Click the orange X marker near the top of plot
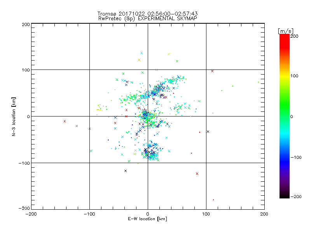Image resolution: width=311 pixels, height=233 pixels. (x=139, y=60)
